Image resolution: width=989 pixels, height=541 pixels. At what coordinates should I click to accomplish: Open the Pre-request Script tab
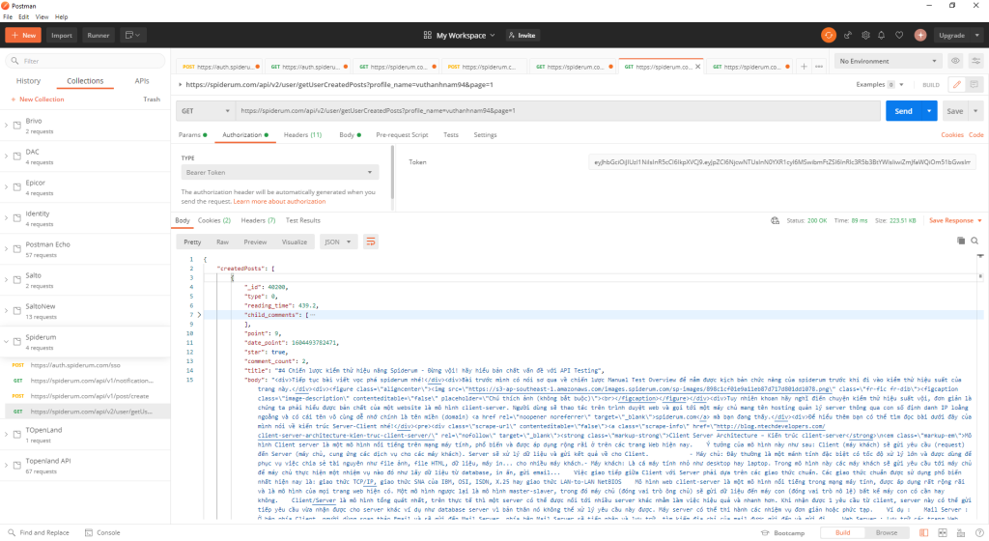point(402,135)
